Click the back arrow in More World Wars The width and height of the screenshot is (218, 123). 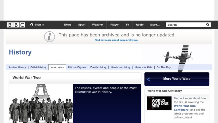[148, 79]
